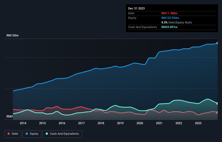
Task: Select the 2021 x-axis year label
Action: (159, 123)
